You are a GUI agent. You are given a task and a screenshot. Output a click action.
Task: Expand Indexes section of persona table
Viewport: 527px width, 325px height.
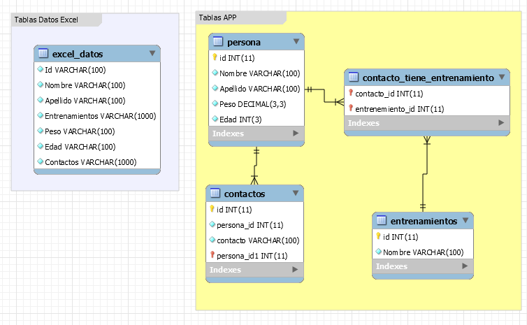tap(296, 133)
